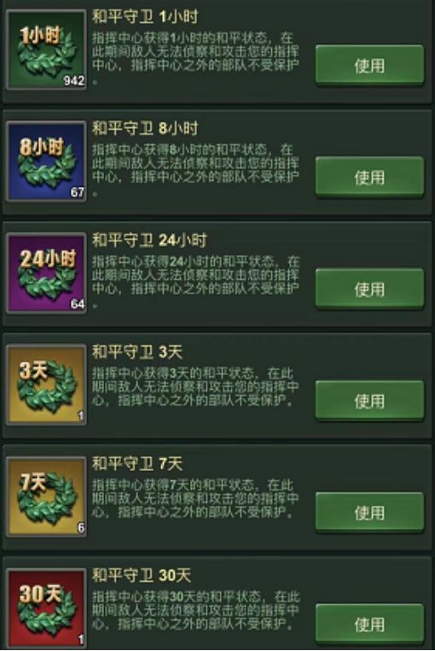Viewport: 435px width, 651px height.
Task: Select the 和平守卫 30天 title
Action: coord(141,575)
